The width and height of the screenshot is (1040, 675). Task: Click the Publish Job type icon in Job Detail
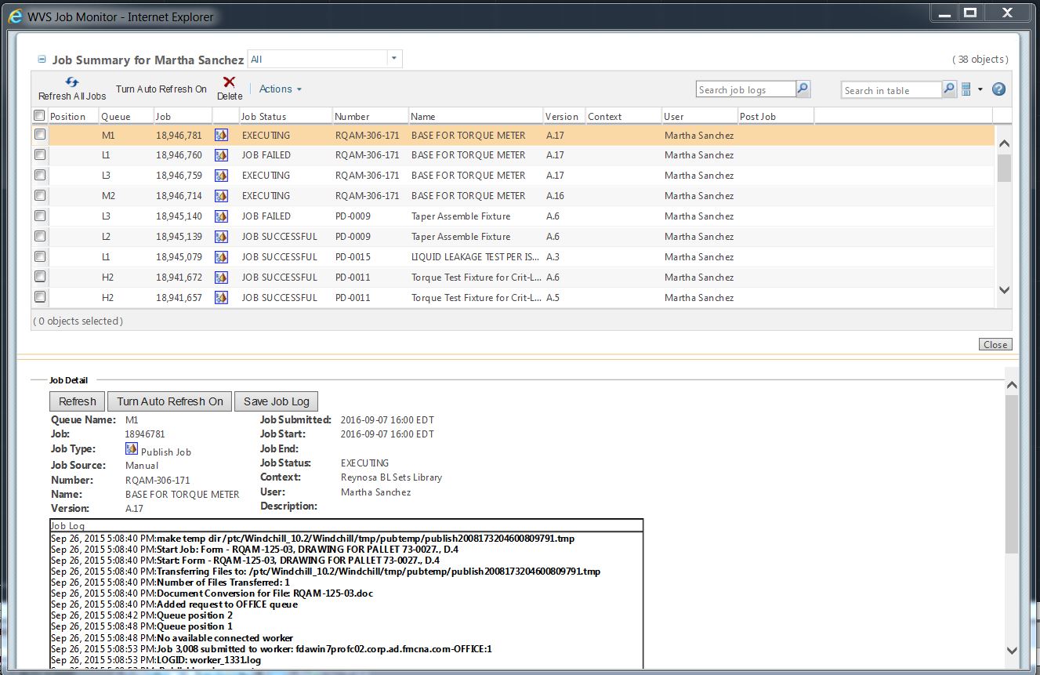(x=132, y=449)
